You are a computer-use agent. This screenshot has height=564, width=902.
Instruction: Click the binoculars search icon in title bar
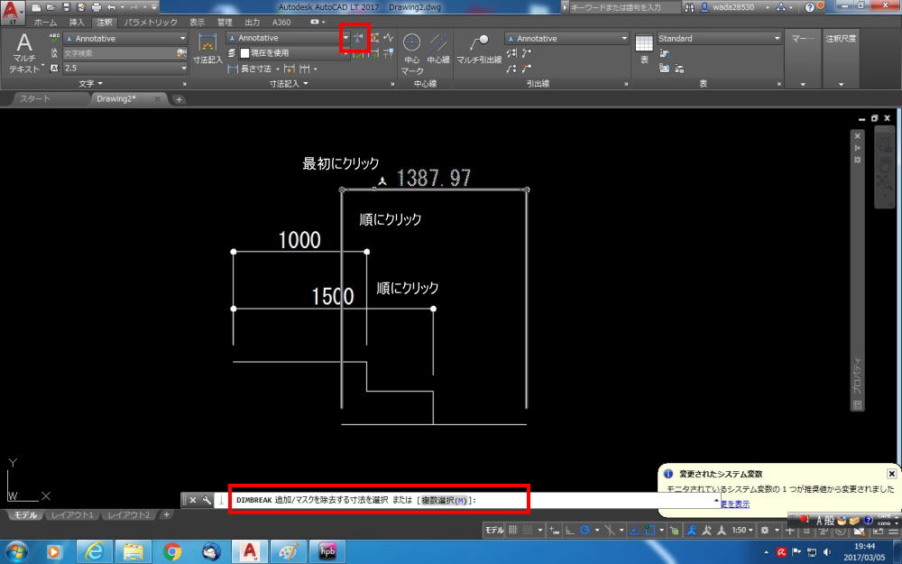689,7
